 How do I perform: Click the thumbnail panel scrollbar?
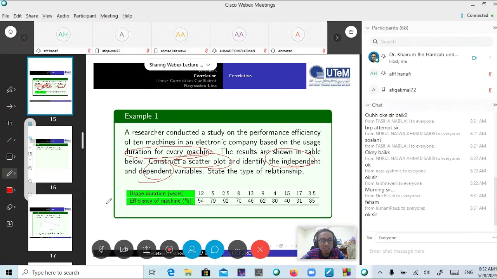point(82,140)
